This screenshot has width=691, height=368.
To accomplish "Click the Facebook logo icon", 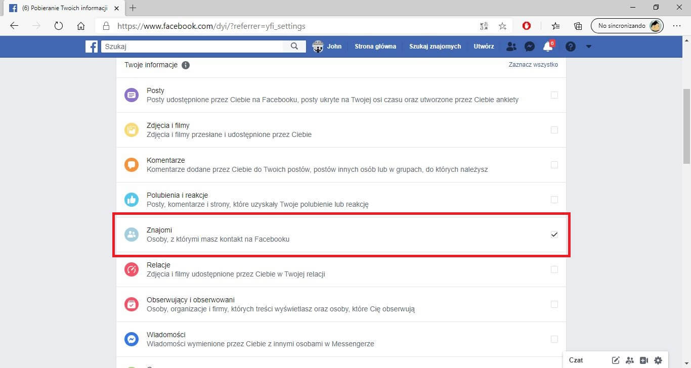I will [92, 47].
